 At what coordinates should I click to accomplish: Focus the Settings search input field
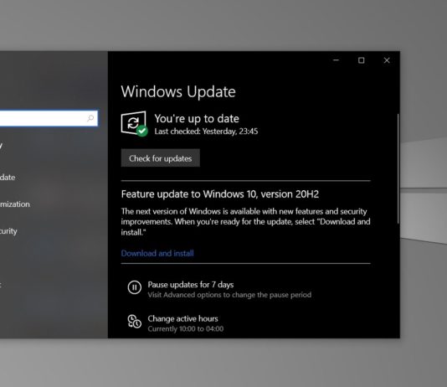coord(49,118)
